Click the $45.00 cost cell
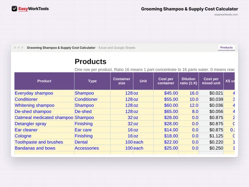Screen dimensions: 249x187 tap(166, 93)
